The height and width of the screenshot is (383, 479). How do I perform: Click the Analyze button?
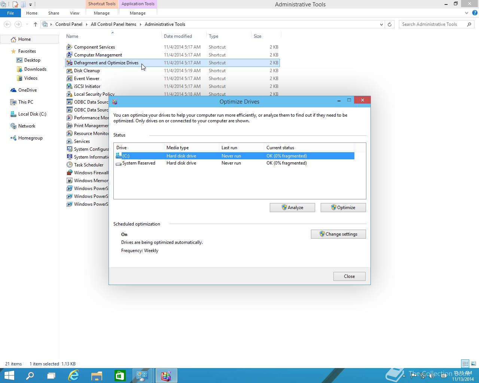tap(292, 208)
